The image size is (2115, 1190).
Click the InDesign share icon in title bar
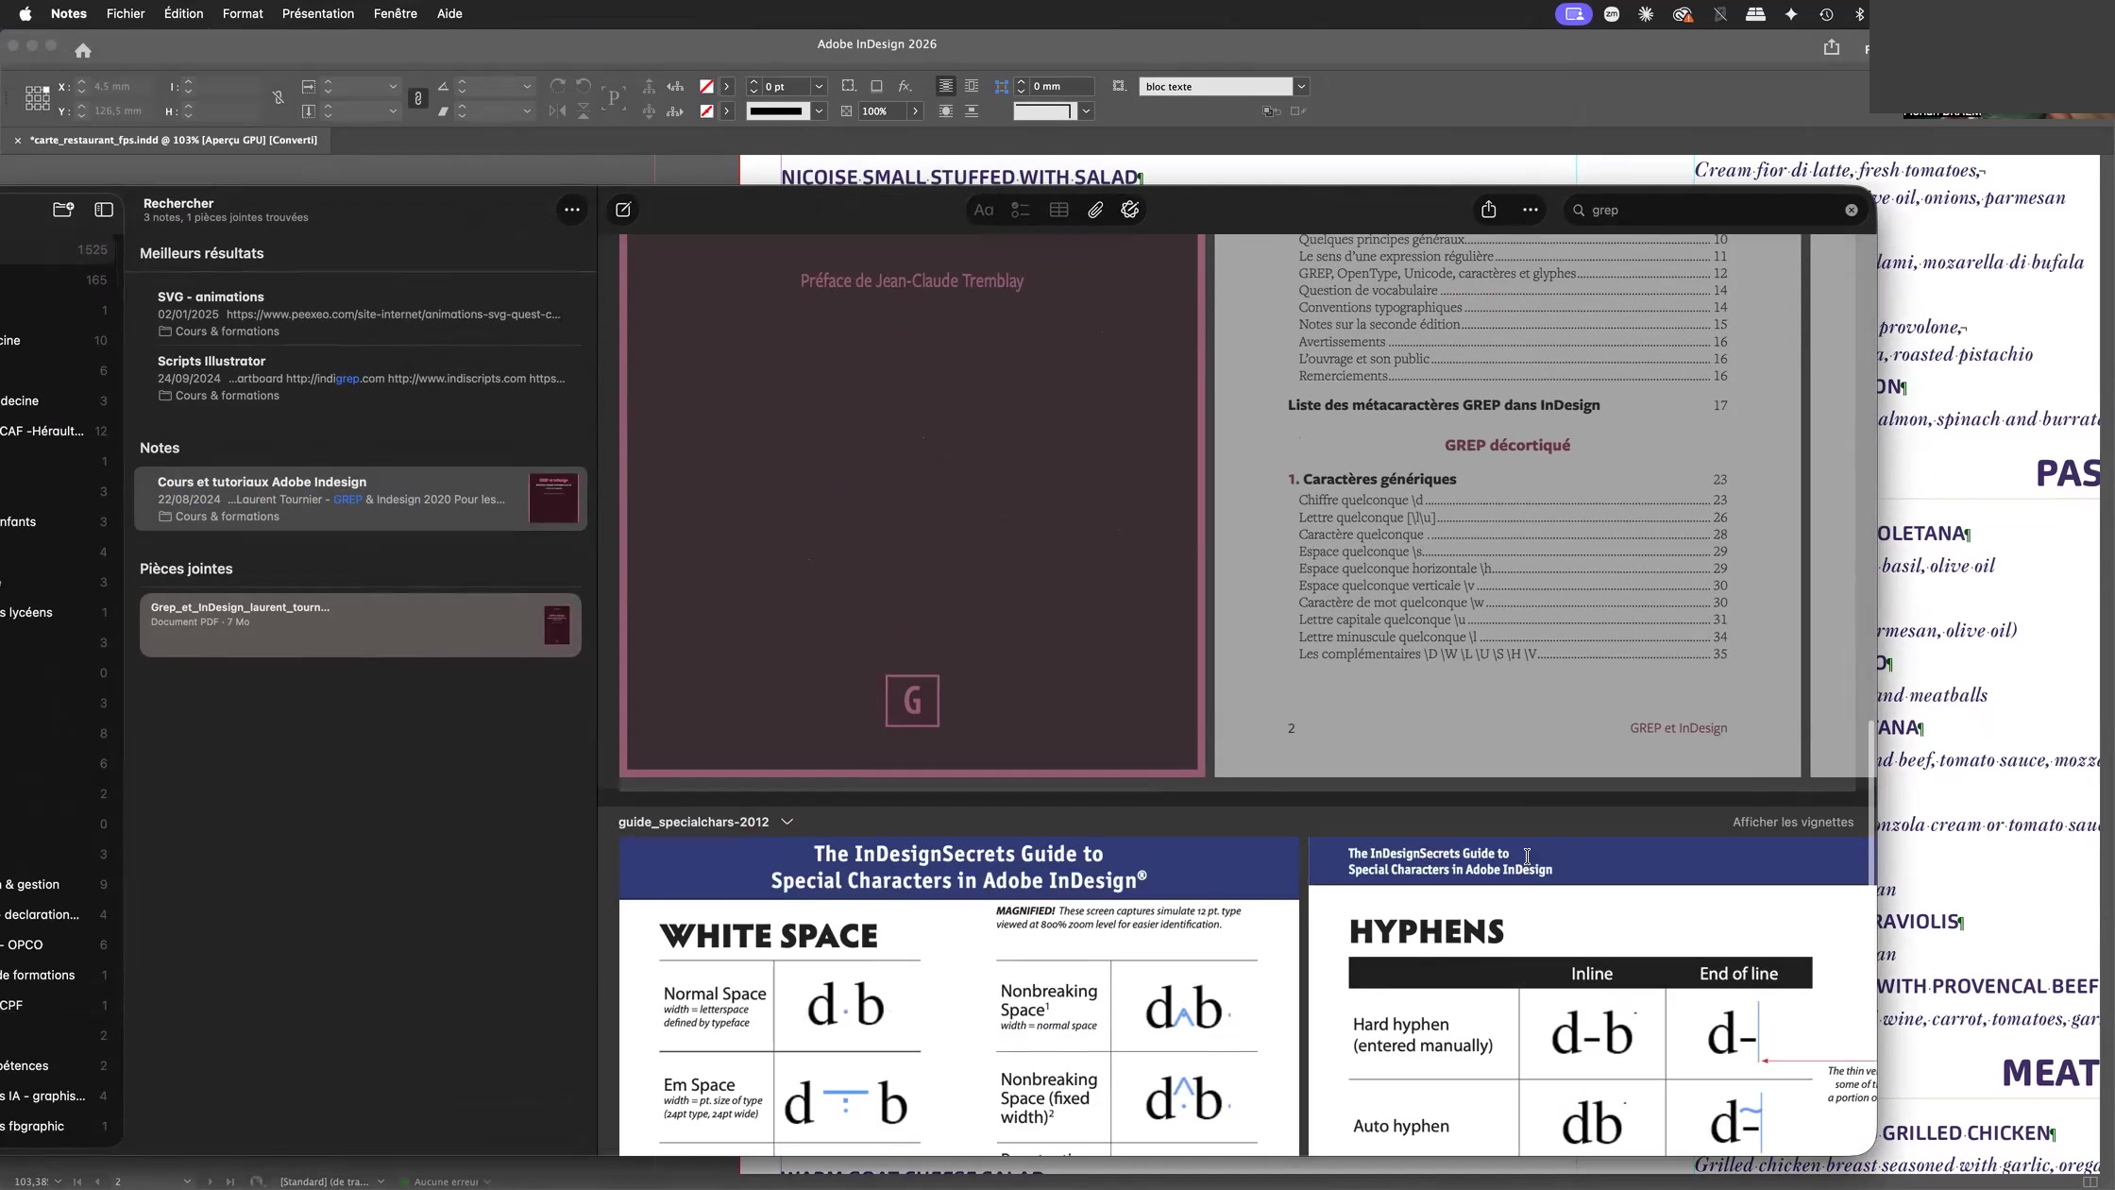coord(1832,47)
